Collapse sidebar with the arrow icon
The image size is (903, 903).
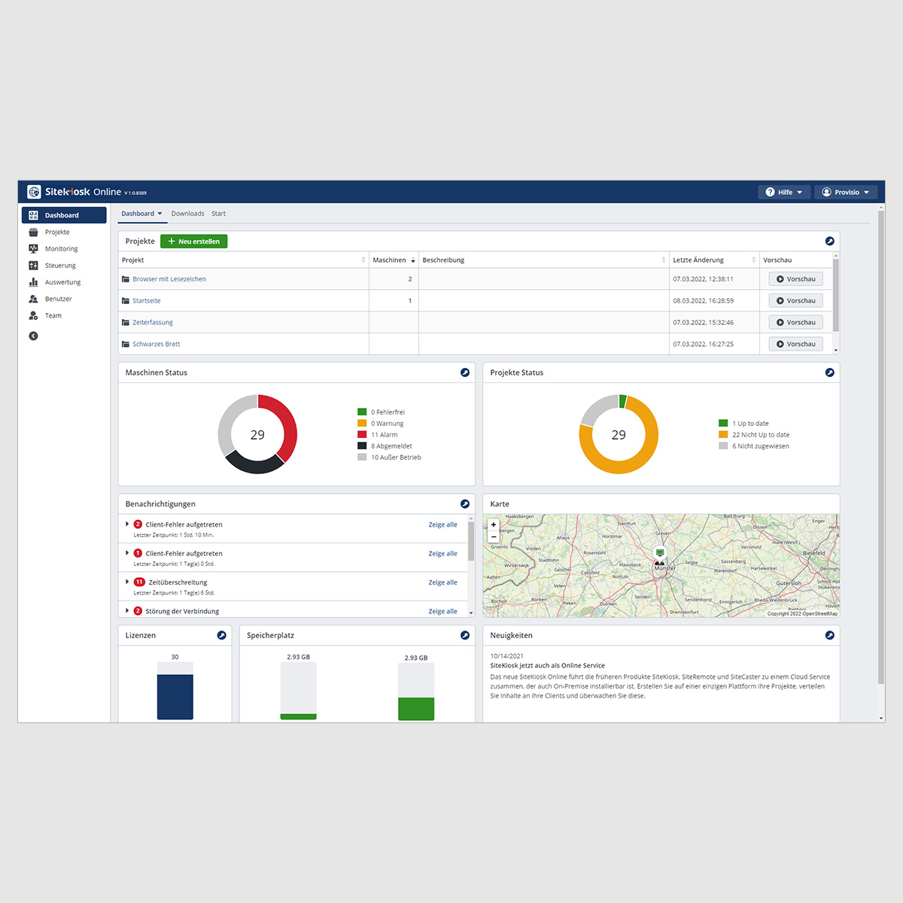tap(33, 336)
